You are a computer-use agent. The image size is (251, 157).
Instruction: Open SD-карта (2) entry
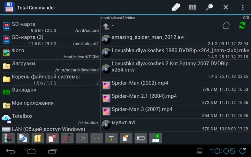pyautogui.click(x=51, y=40)
